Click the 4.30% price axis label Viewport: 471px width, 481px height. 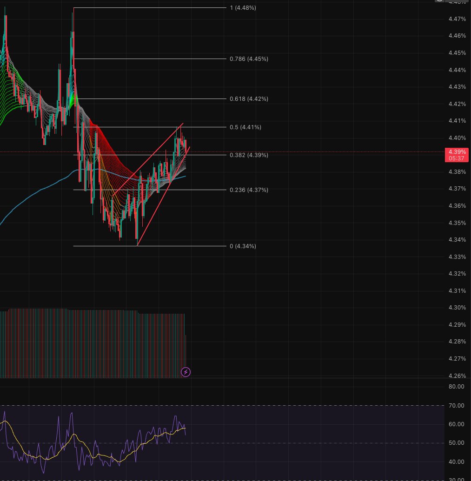pos(457,308)
